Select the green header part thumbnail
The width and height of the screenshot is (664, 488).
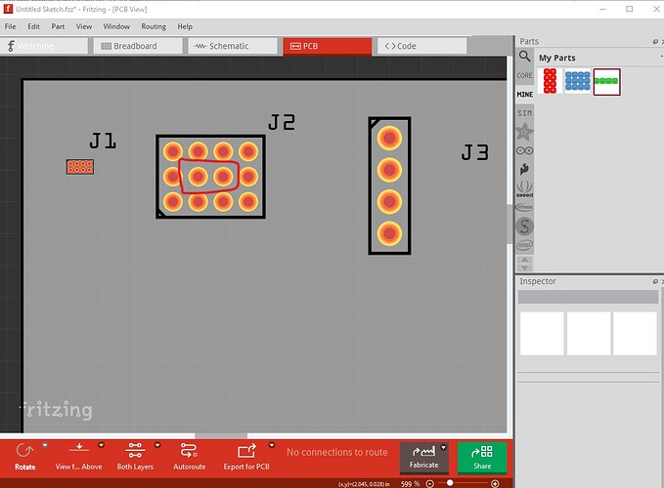click(606, 82)
